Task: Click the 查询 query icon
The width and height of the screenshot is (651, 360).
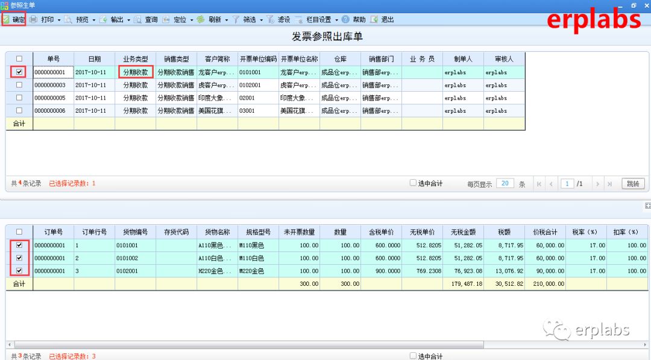Action: (138, 19)
